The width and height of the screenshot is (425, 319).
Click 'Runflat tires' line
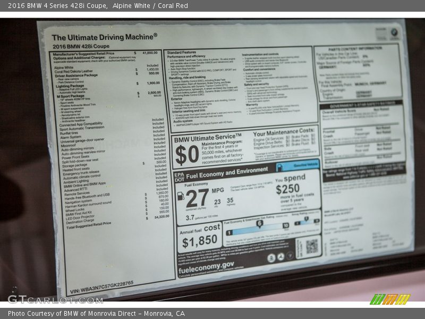(69, 133)
